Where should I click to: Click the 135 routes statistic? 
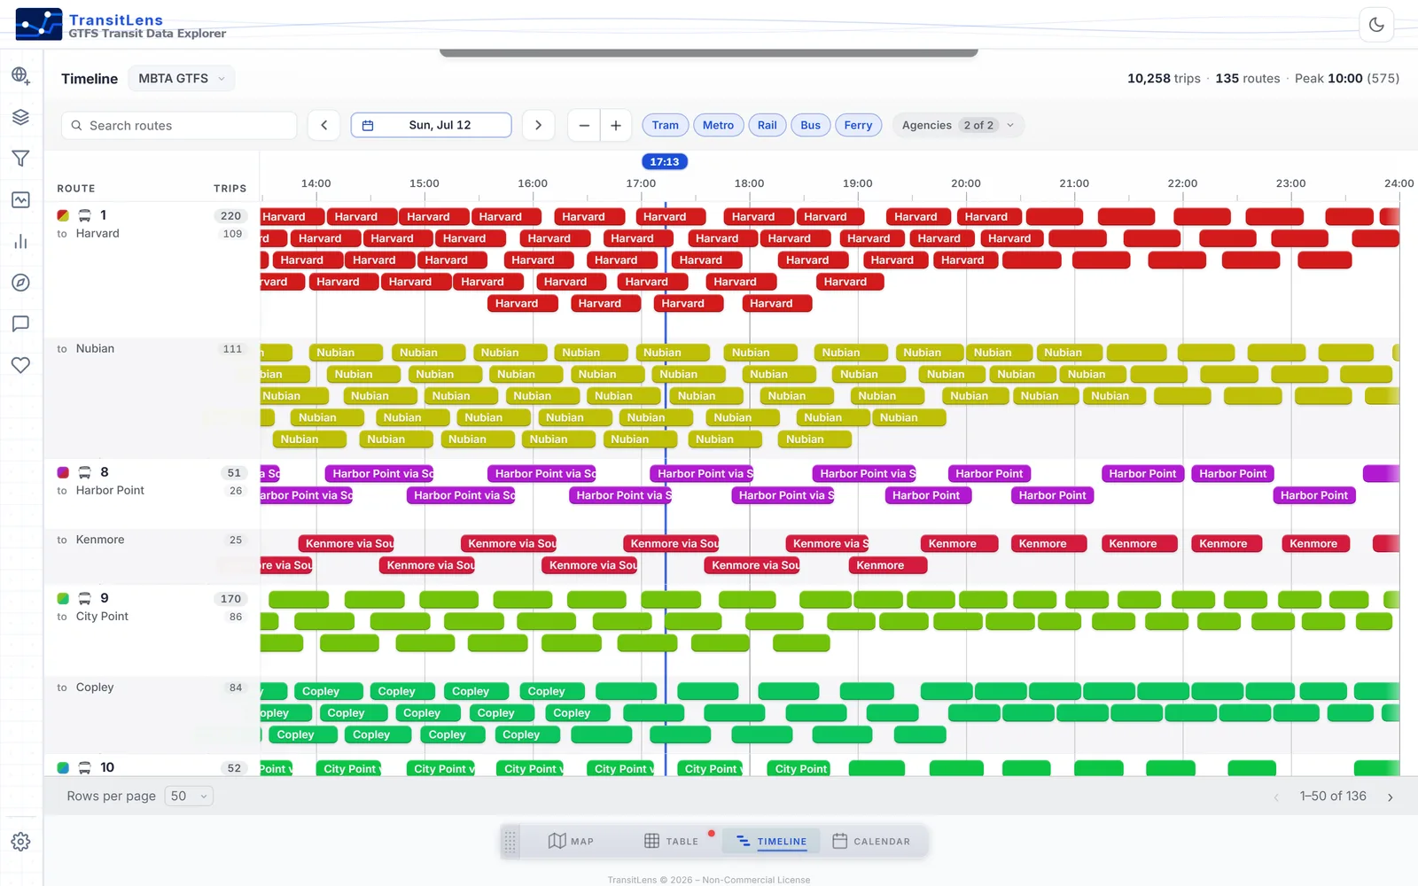click(1248, 78)
